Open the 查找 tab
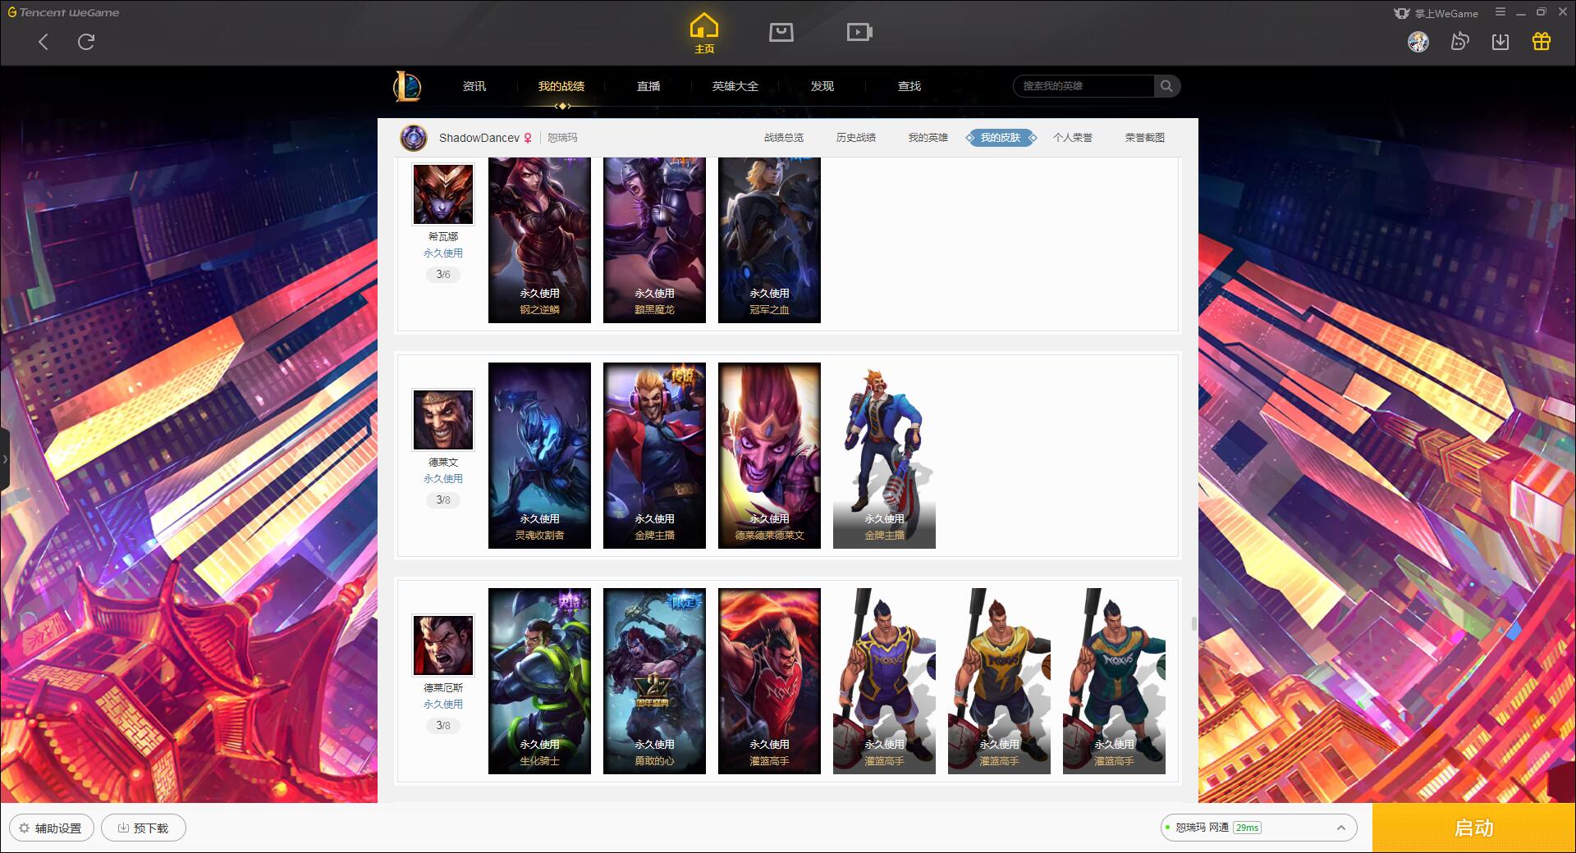Screen dimensions: 1576x853 point(909,86)
